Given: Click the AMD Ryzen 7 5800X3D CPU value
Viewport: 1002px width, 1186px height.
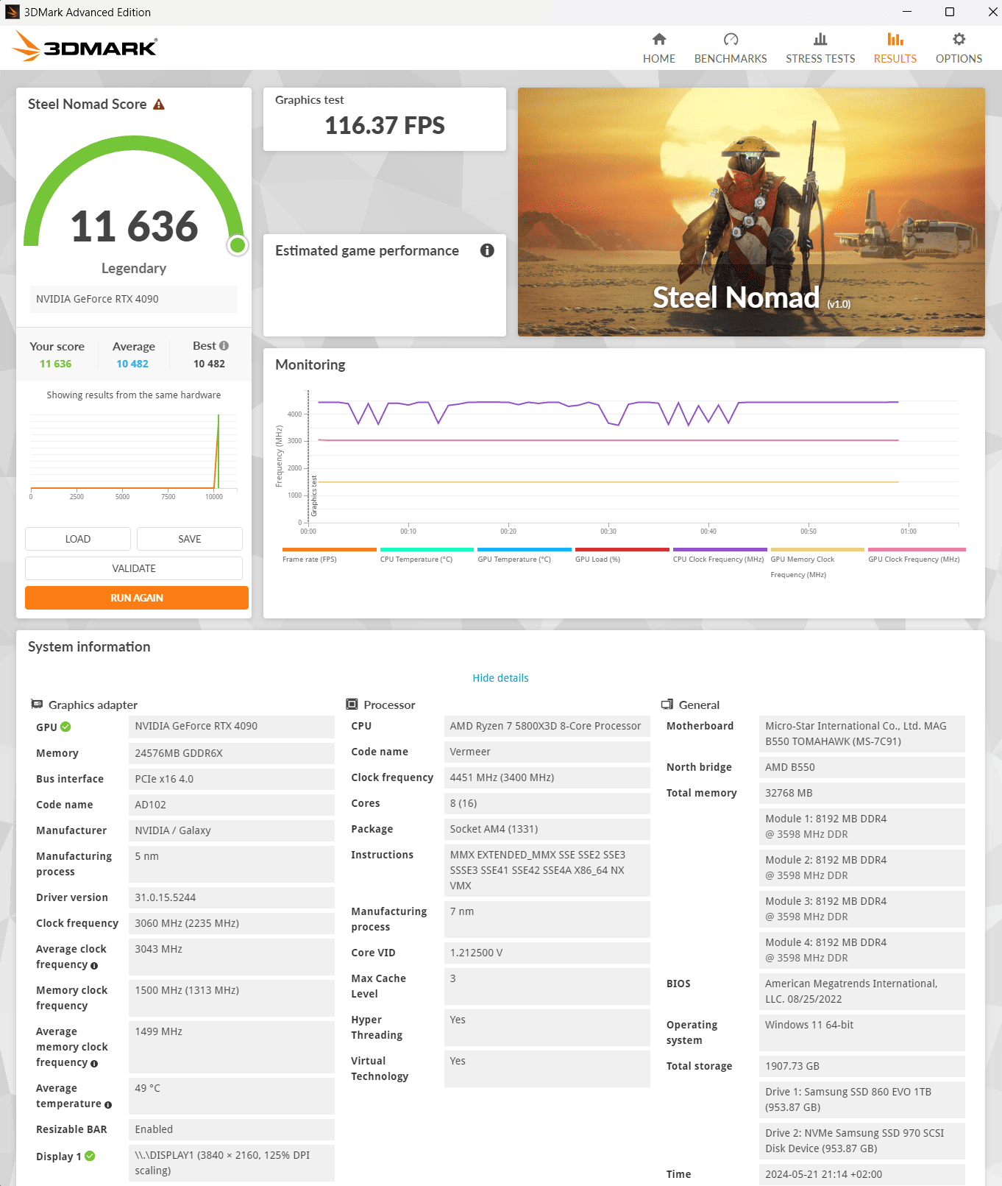Looking at the screenshot, I should tap(547, 726).
